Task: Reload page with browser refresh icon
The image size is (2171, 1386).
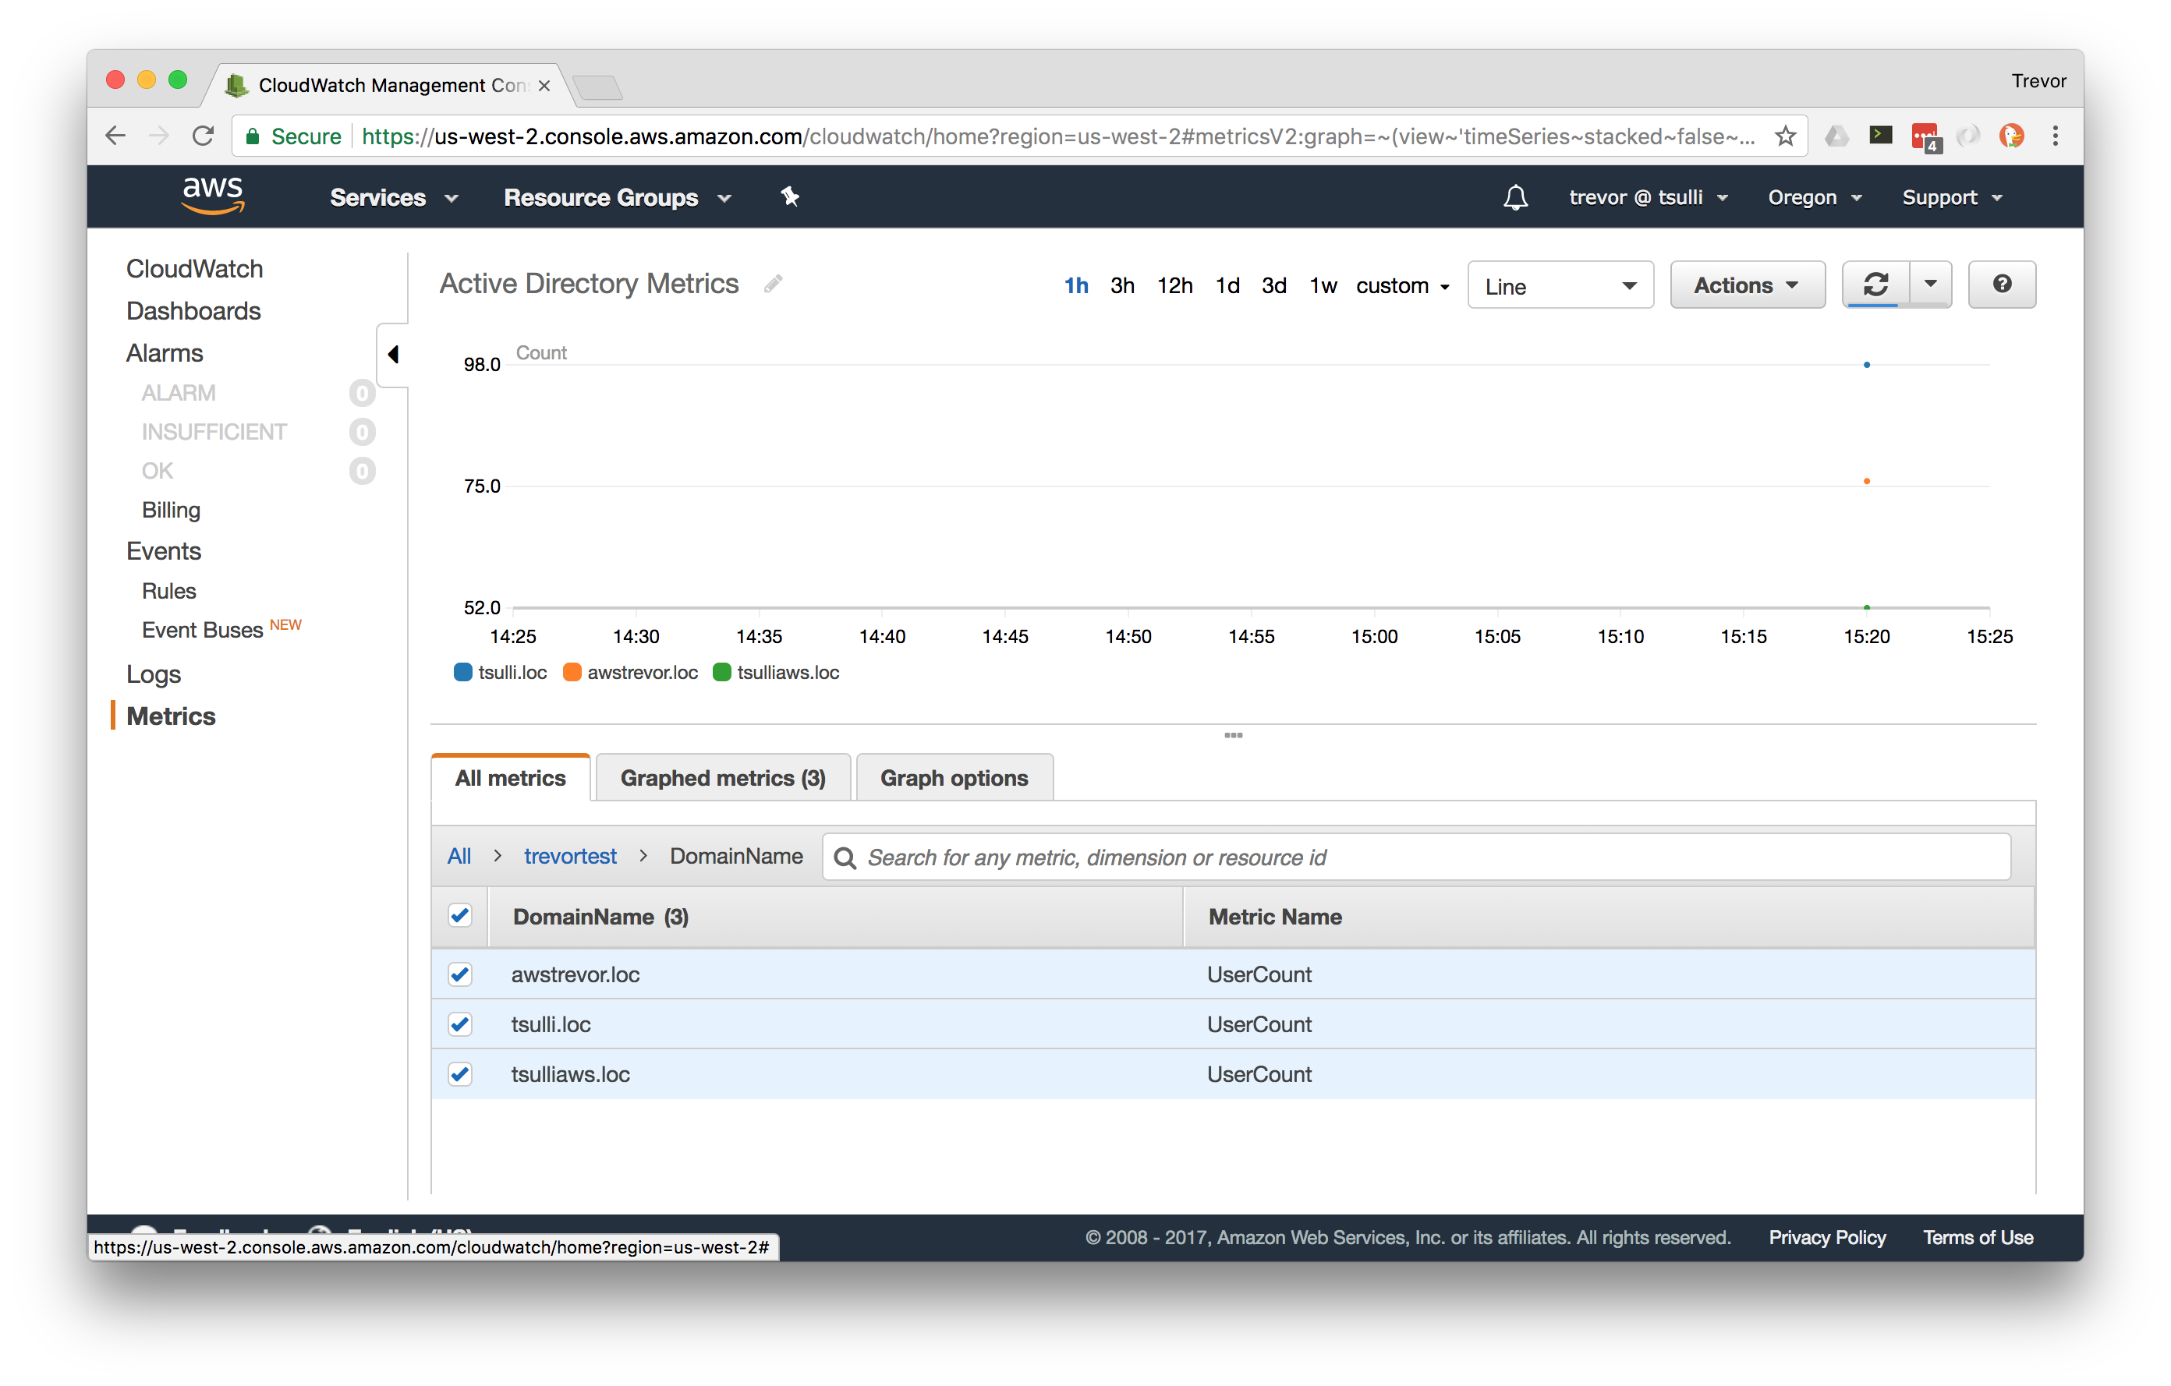Action: (x=204, y=136)
